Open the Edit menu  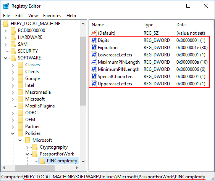(19, 16)
